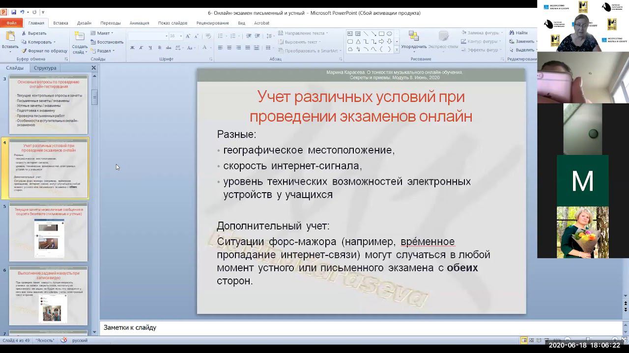Click Format Painter (Формат по образцу)
Screen dimensions: 629x353
[x=44, y=50]
